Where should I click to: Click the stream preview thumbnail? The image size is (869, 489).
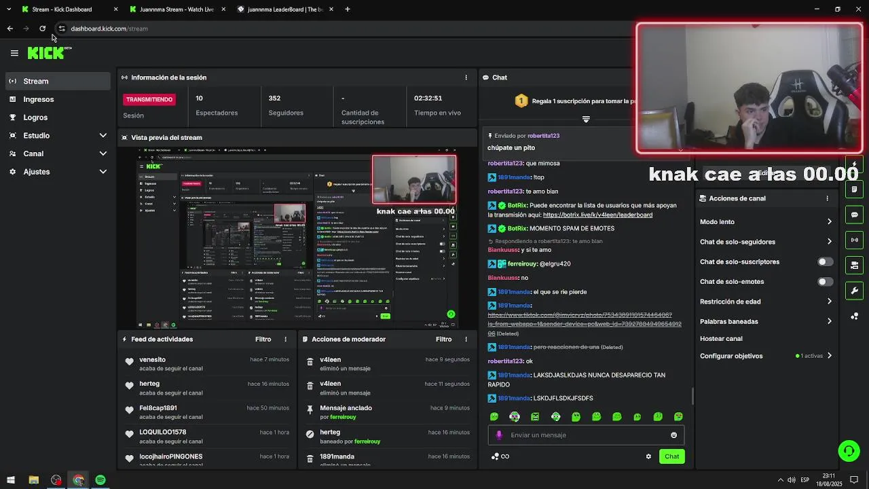pyautogui.click(x=297, y=238)
